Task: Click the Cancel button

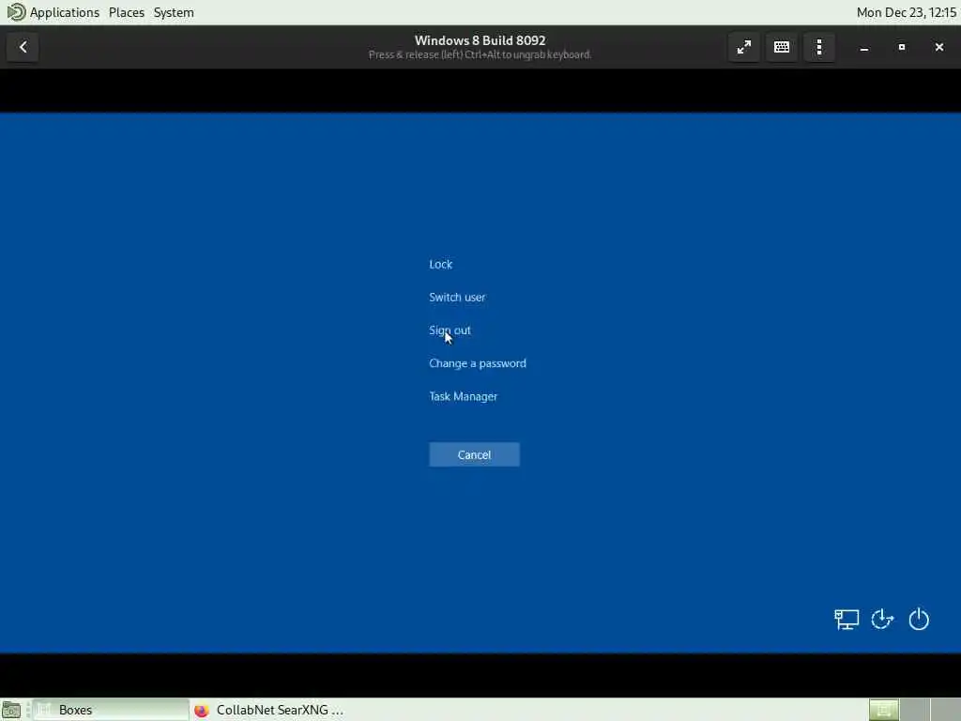Action: [x=474, y=455]
